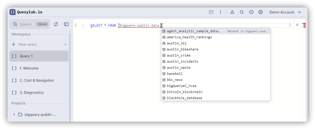Open editor's three-dot options menu
Image resolution: width=315 pixels, height=129 pixels.
coord(290,25)
